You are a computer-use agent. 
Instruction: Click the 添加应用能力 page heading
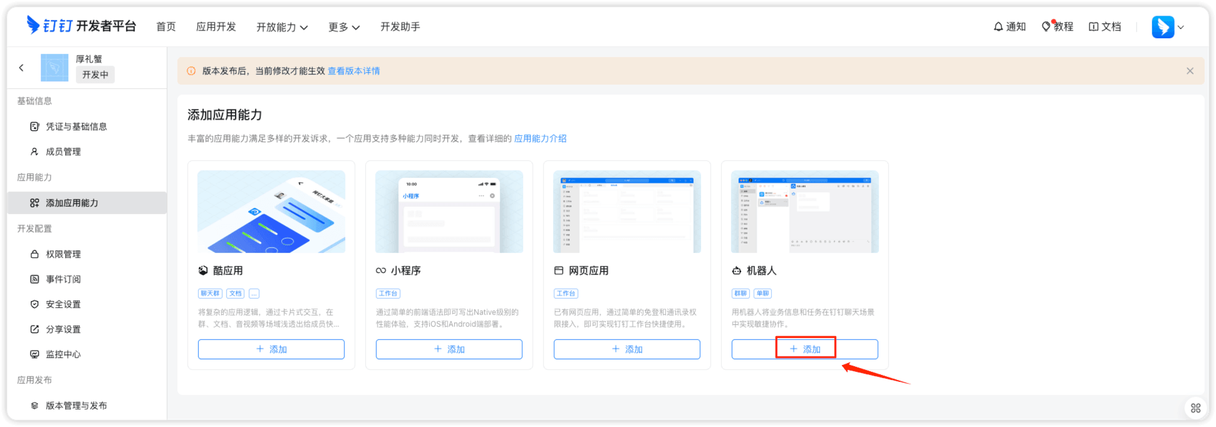225,115
